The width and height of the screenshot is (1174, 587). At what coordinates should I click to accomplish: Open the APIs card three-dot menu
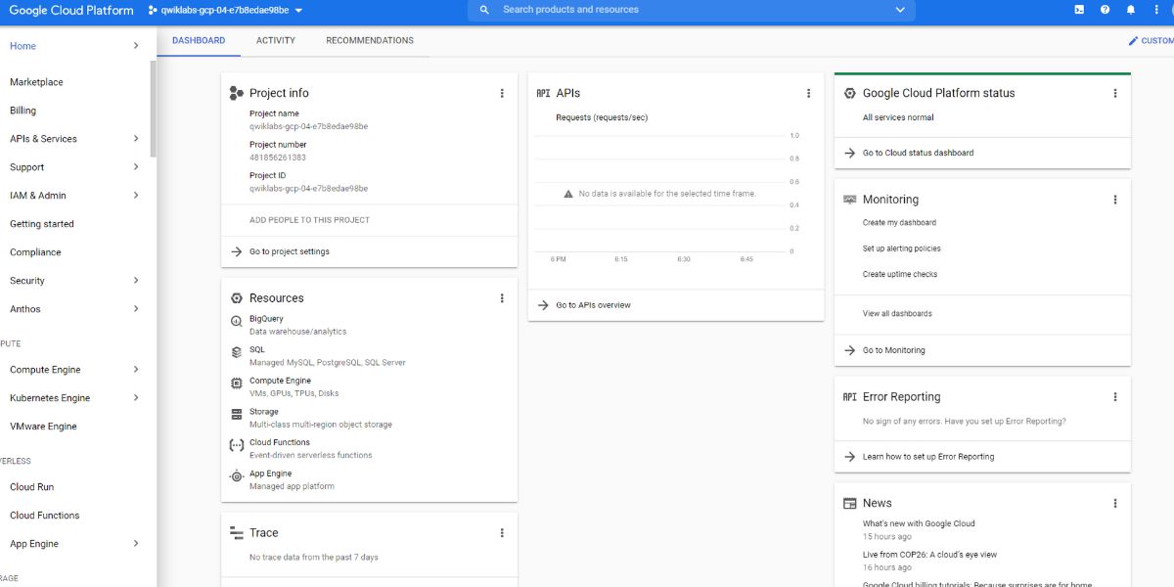pos(808,93)
